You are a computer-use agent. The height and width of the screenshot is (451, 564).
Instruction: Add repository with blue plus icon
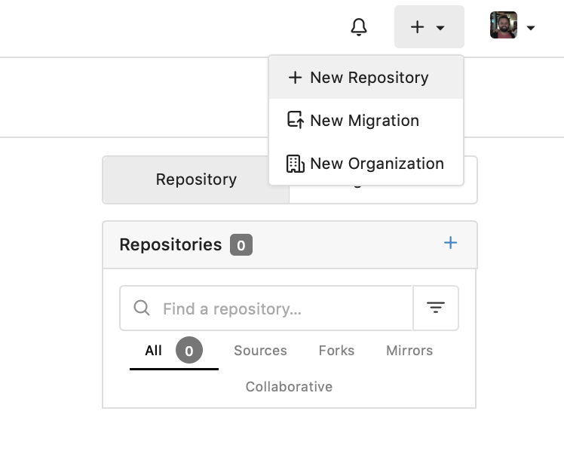[450, 243]
